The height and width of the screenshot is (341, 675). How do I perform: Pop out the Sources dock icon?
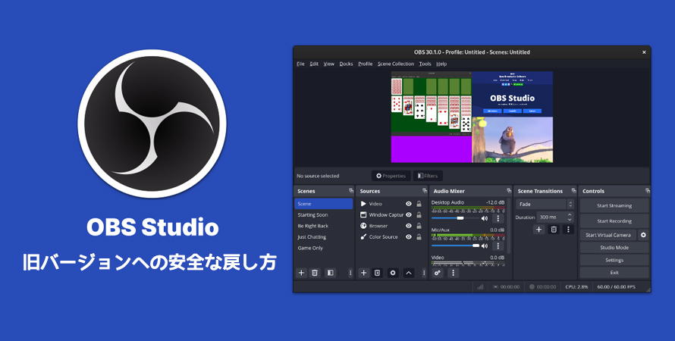[425, 191]
